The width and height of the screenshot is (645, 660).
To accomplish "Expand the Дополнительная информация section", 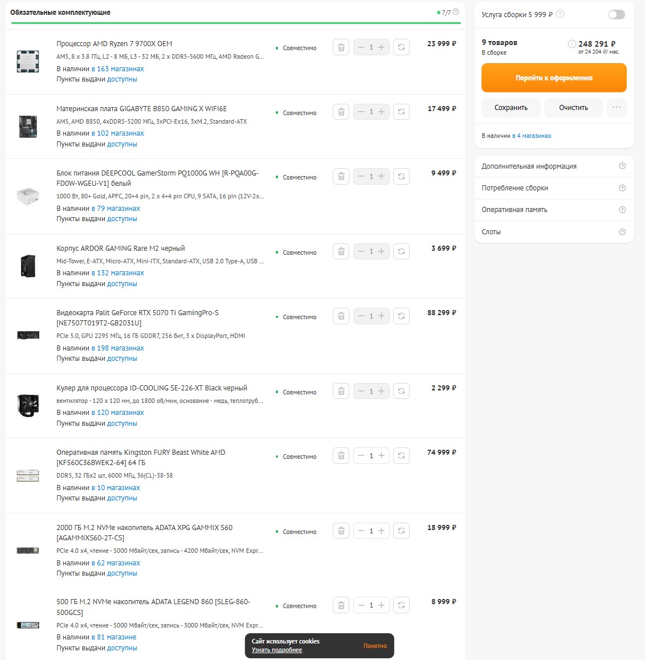I will point(554,166).
